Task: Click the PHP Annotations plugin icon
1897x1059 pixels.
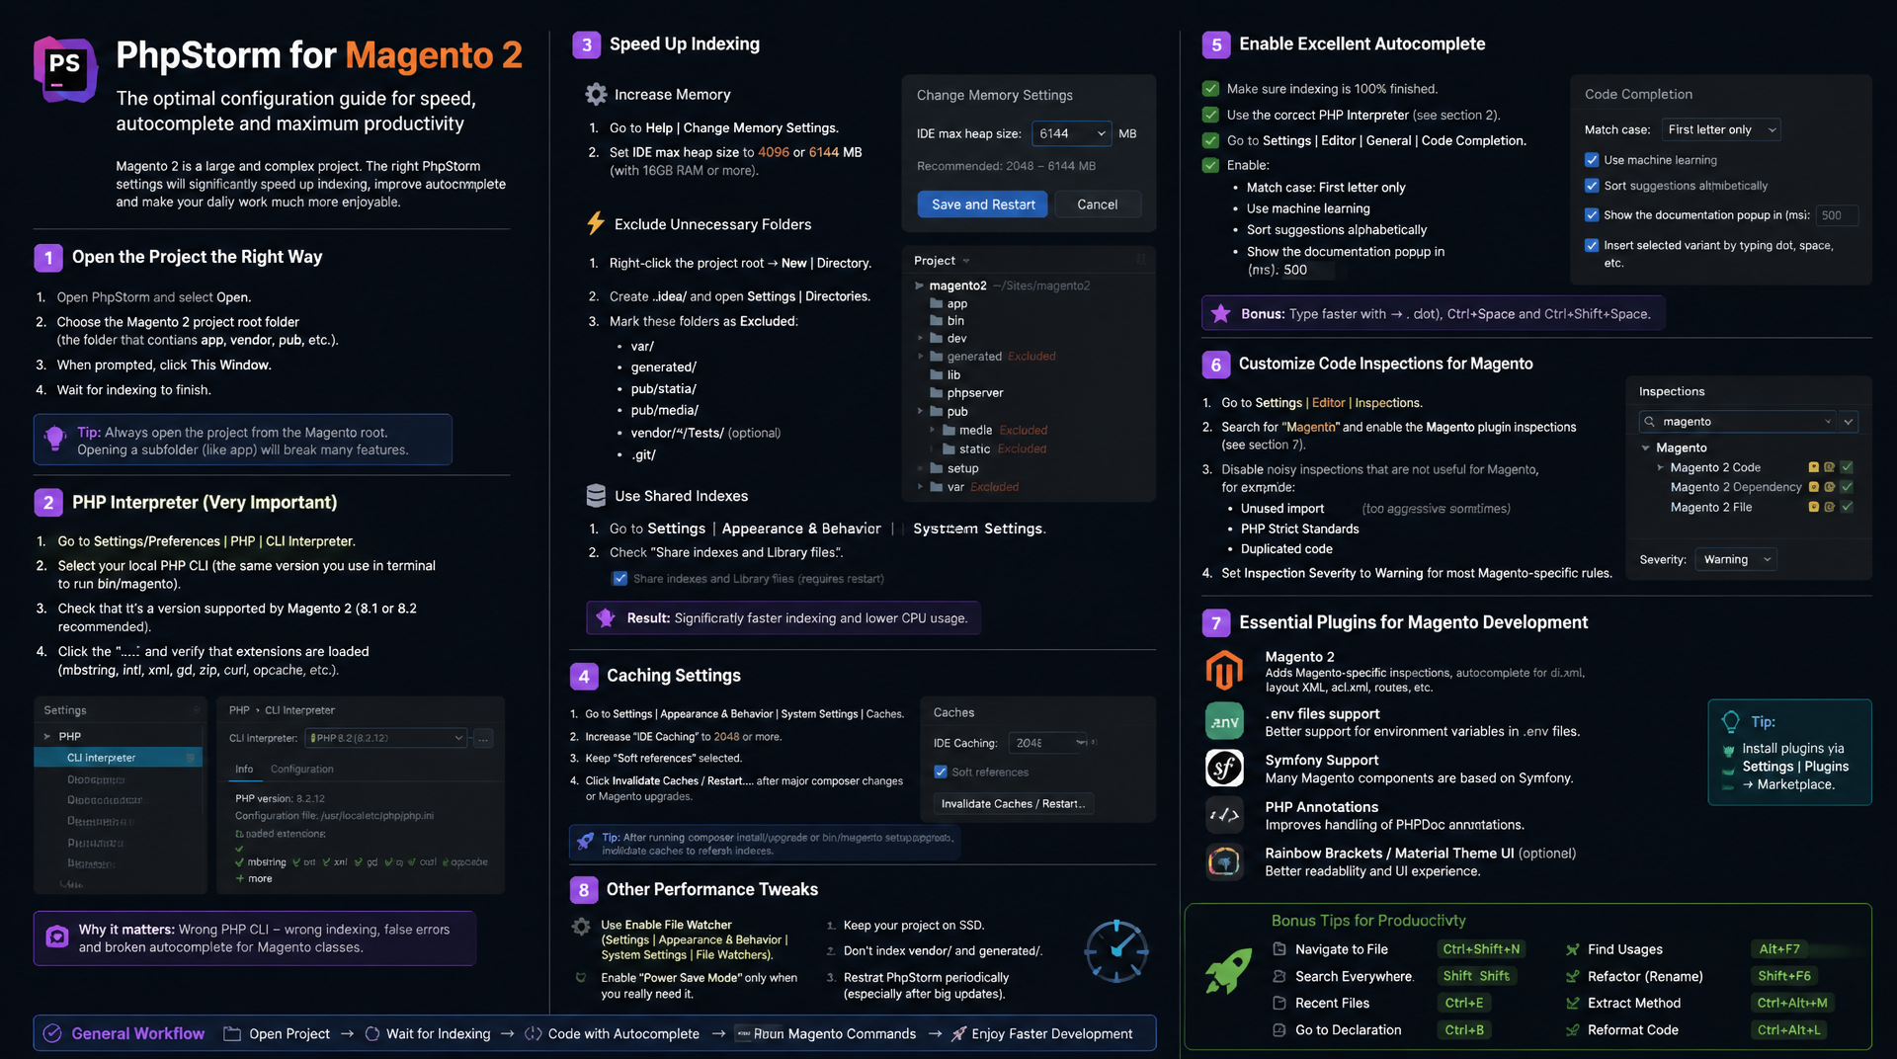Action: (x=1224, y=815)
